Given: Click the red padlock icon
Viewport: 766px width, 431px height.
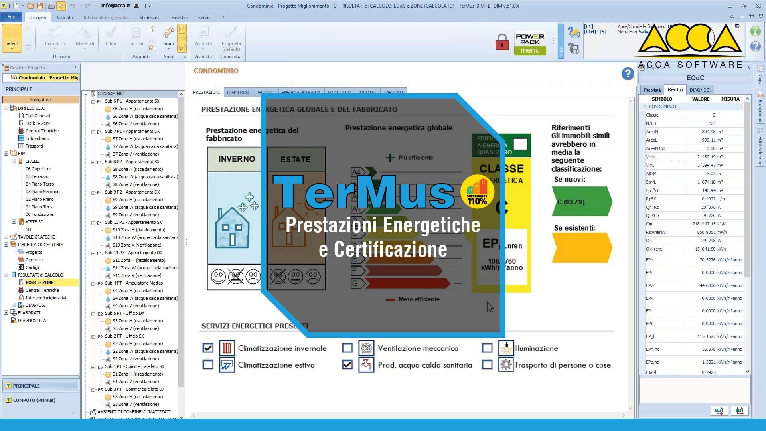Looking at the screenshot, I should 501,42.
